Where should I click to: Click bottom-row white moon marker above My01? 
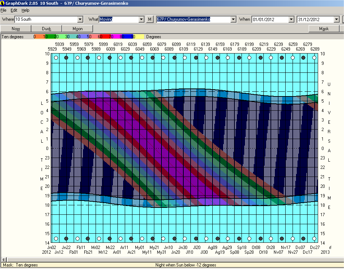click(142, 239)
